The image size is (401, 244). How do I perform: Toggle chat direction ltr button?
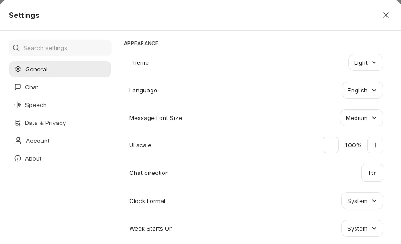coord(372,173)
